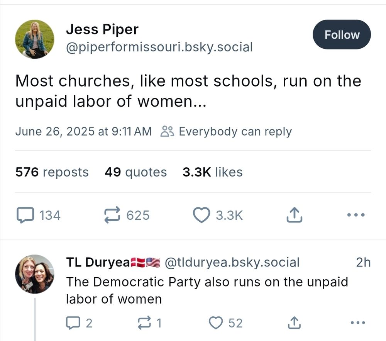This screenshot has height=341, width=386.
Task: Reply to TL Duryea's comment
Action: point(73,322)
